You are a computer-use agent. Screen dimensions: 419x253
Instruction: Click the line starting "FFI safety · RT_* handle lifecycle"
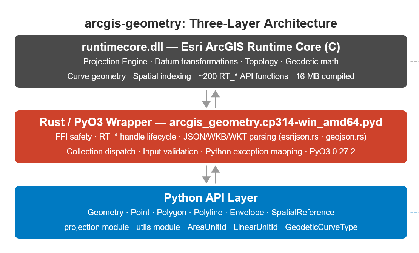(211, 137)
